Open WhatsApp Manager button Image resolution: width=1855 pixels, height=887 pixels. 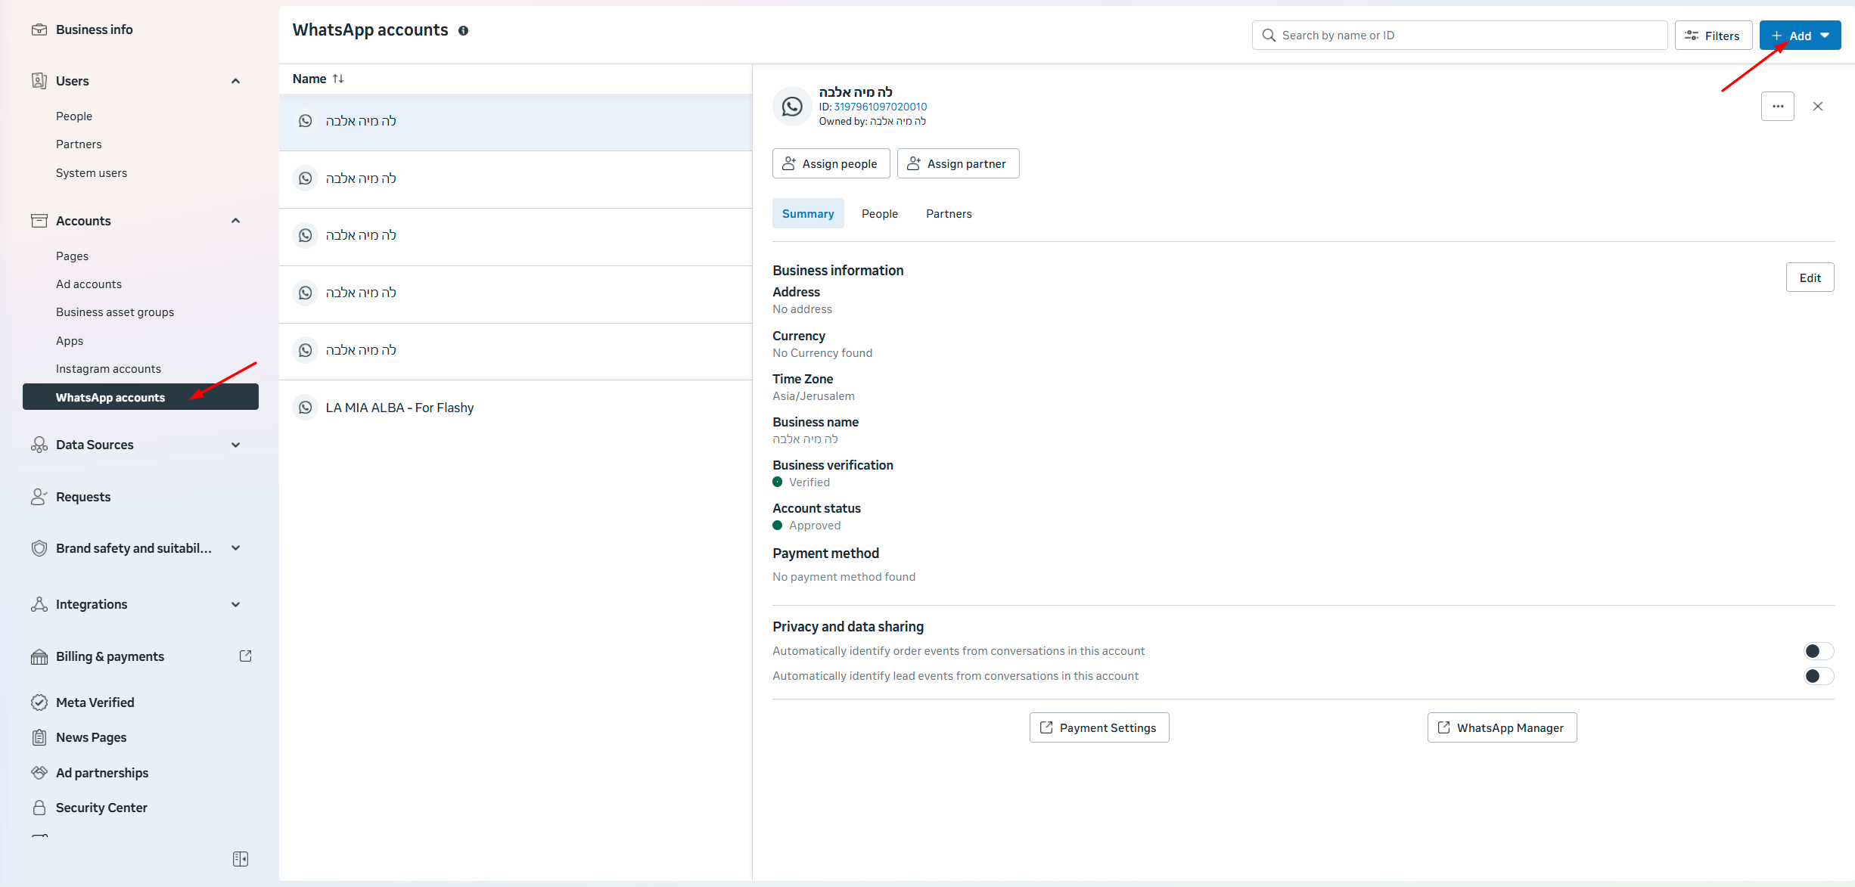(x=1502, y=727)
